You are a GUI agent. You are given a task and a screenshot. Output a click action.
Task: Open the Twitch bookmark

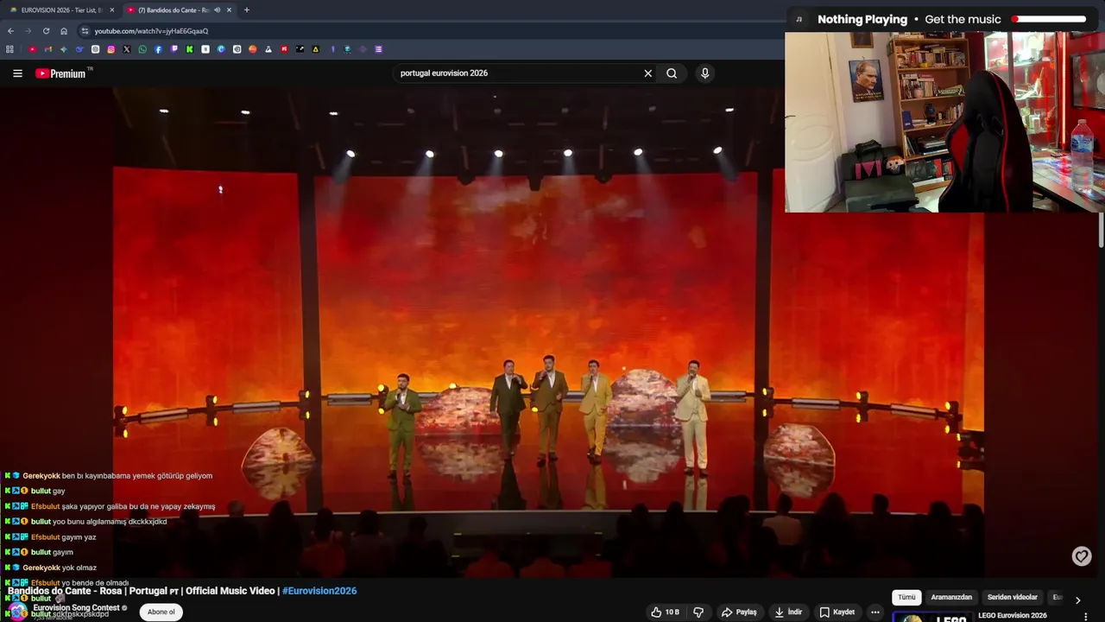pos(174,49)
